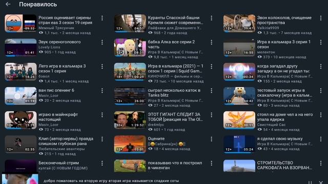This screenshot has width=328, height=184.
Task: Open options menu for 'Звук сереноголового' video
Action: [102, 42]
